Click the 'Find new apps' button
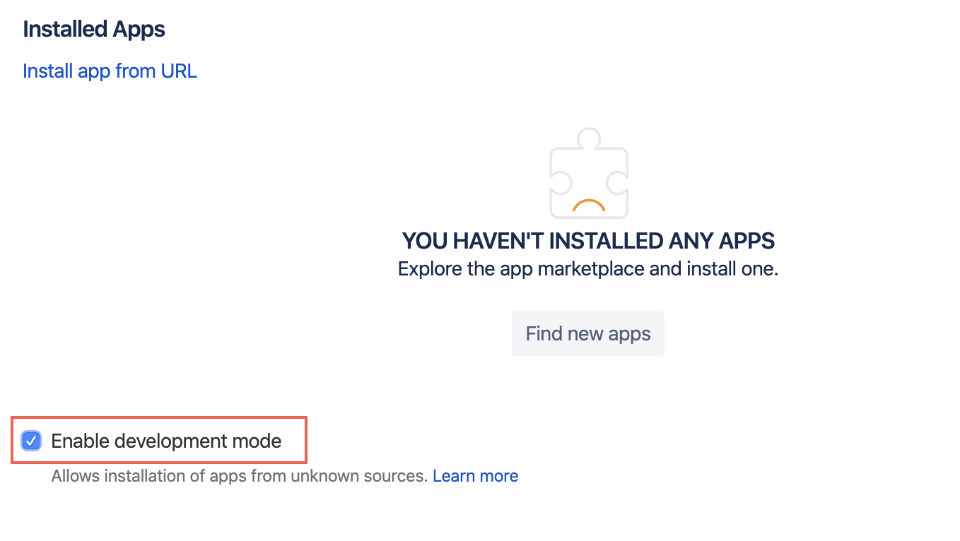960x541 pixels. point(587,333)
